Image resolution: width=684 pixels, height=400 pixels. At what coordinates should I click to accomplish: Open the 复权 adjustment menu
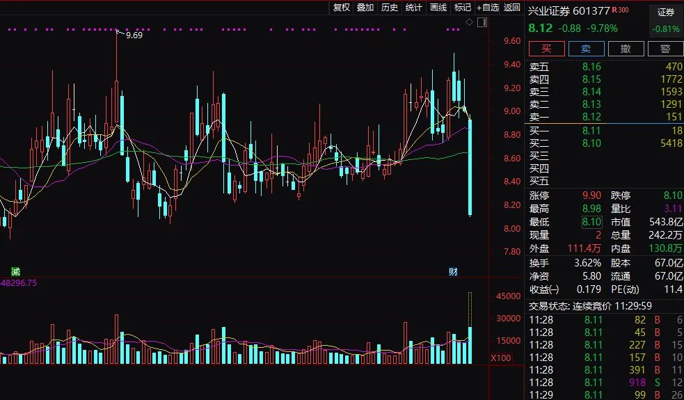click(342, 8)
